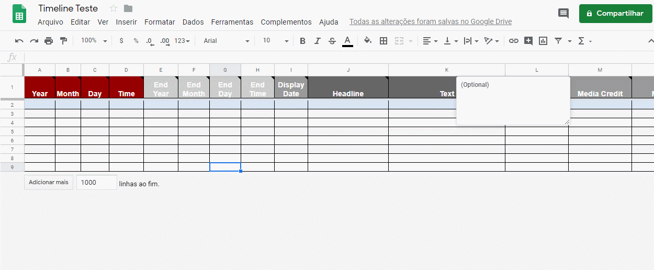654x270 pixels.
Task: Star the Timeline Teste document
Action: tap(114, 8)
